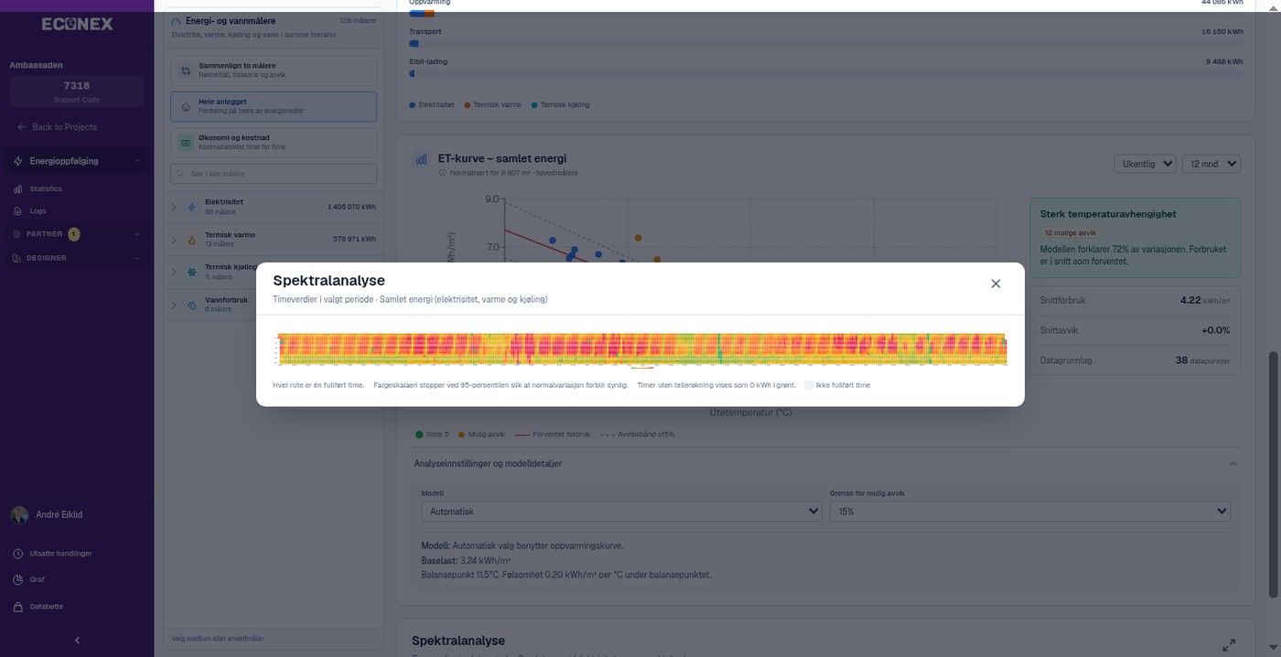The width and height of the screenshot is (1281, 657).
Task: Click the Databøtte bucket icon
Action: [x=18, y=606]
